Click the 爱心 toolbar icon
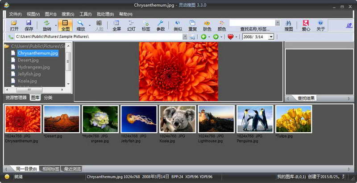The width and height of the screenshot is (357, 183). (x=306, y=25)
